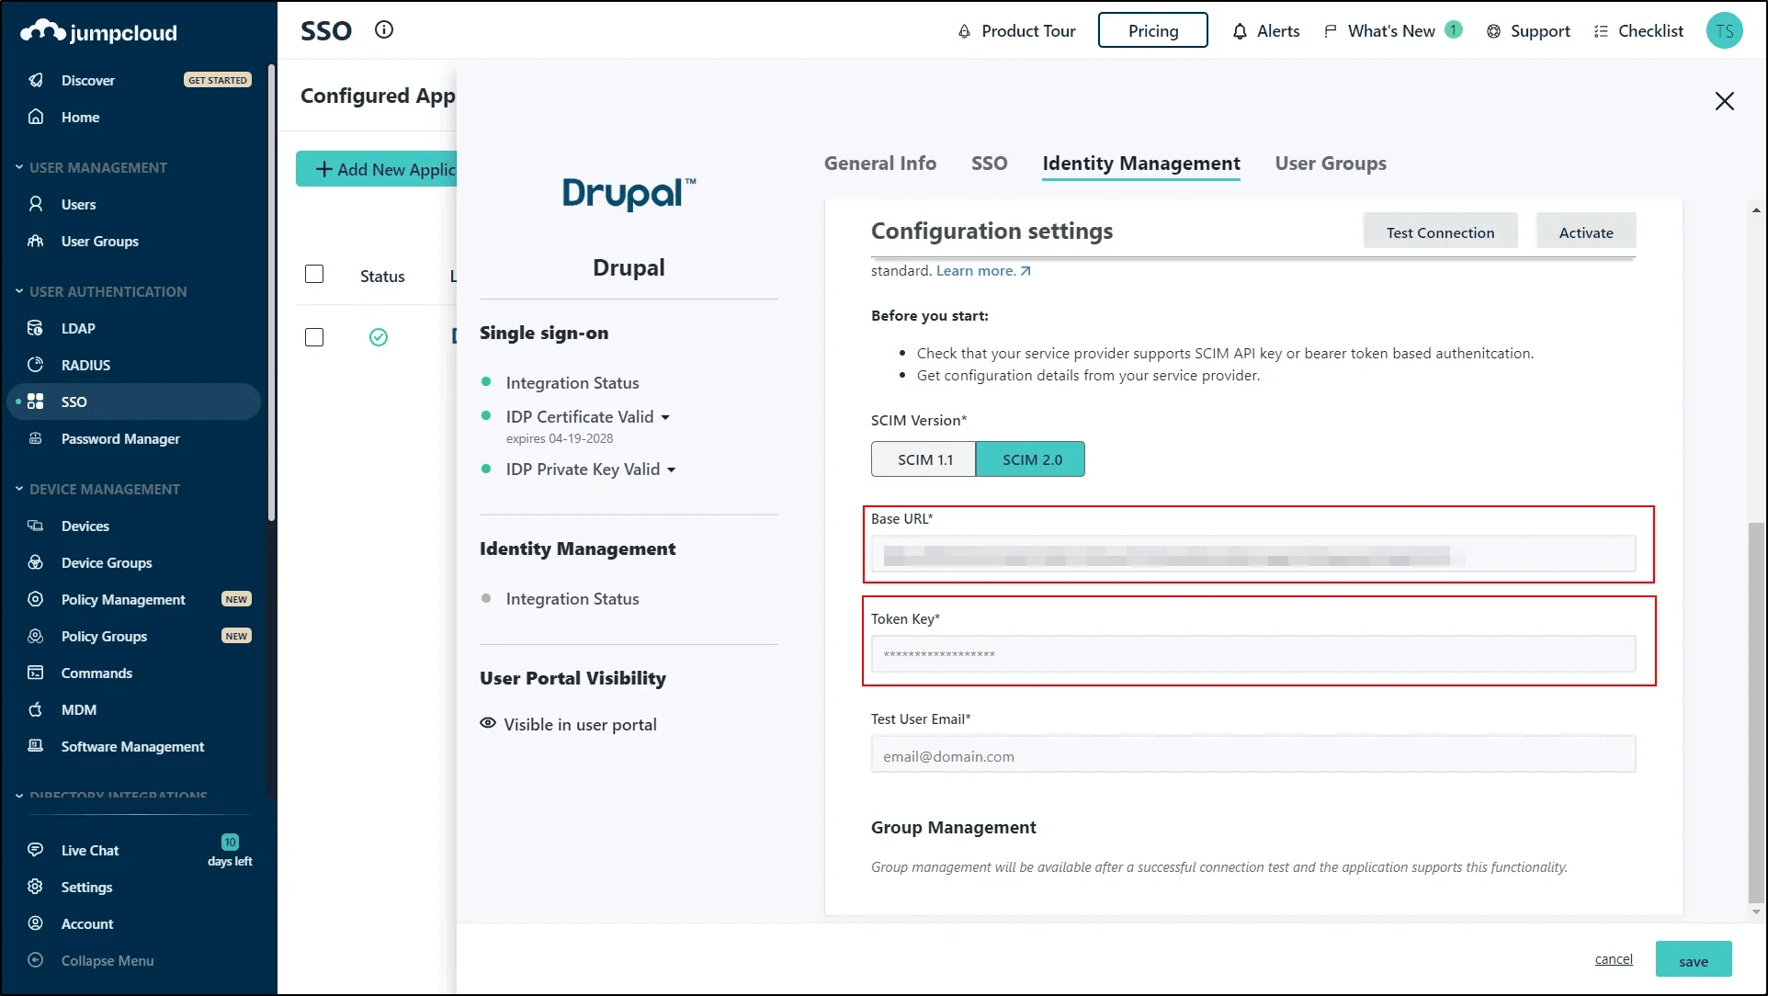Click Identity Management Integration Status
The height and width of the screenshot is (996, 1768).
click(572, 598)
